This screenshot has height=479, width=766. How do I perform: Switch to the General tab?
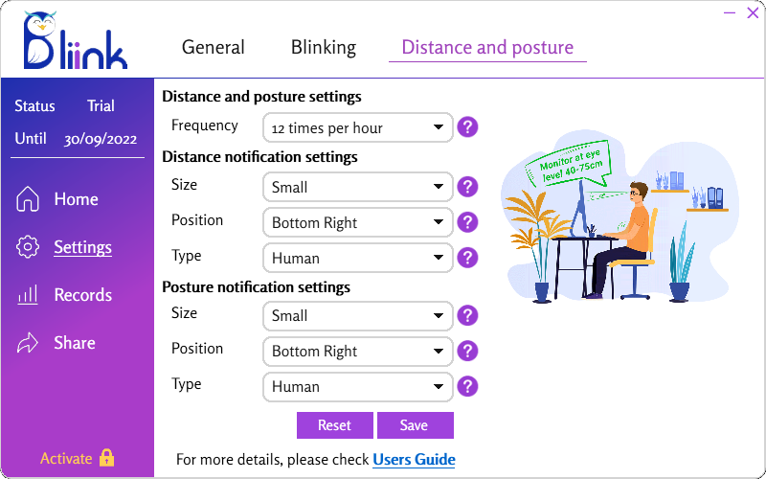(x=214, y=47)
